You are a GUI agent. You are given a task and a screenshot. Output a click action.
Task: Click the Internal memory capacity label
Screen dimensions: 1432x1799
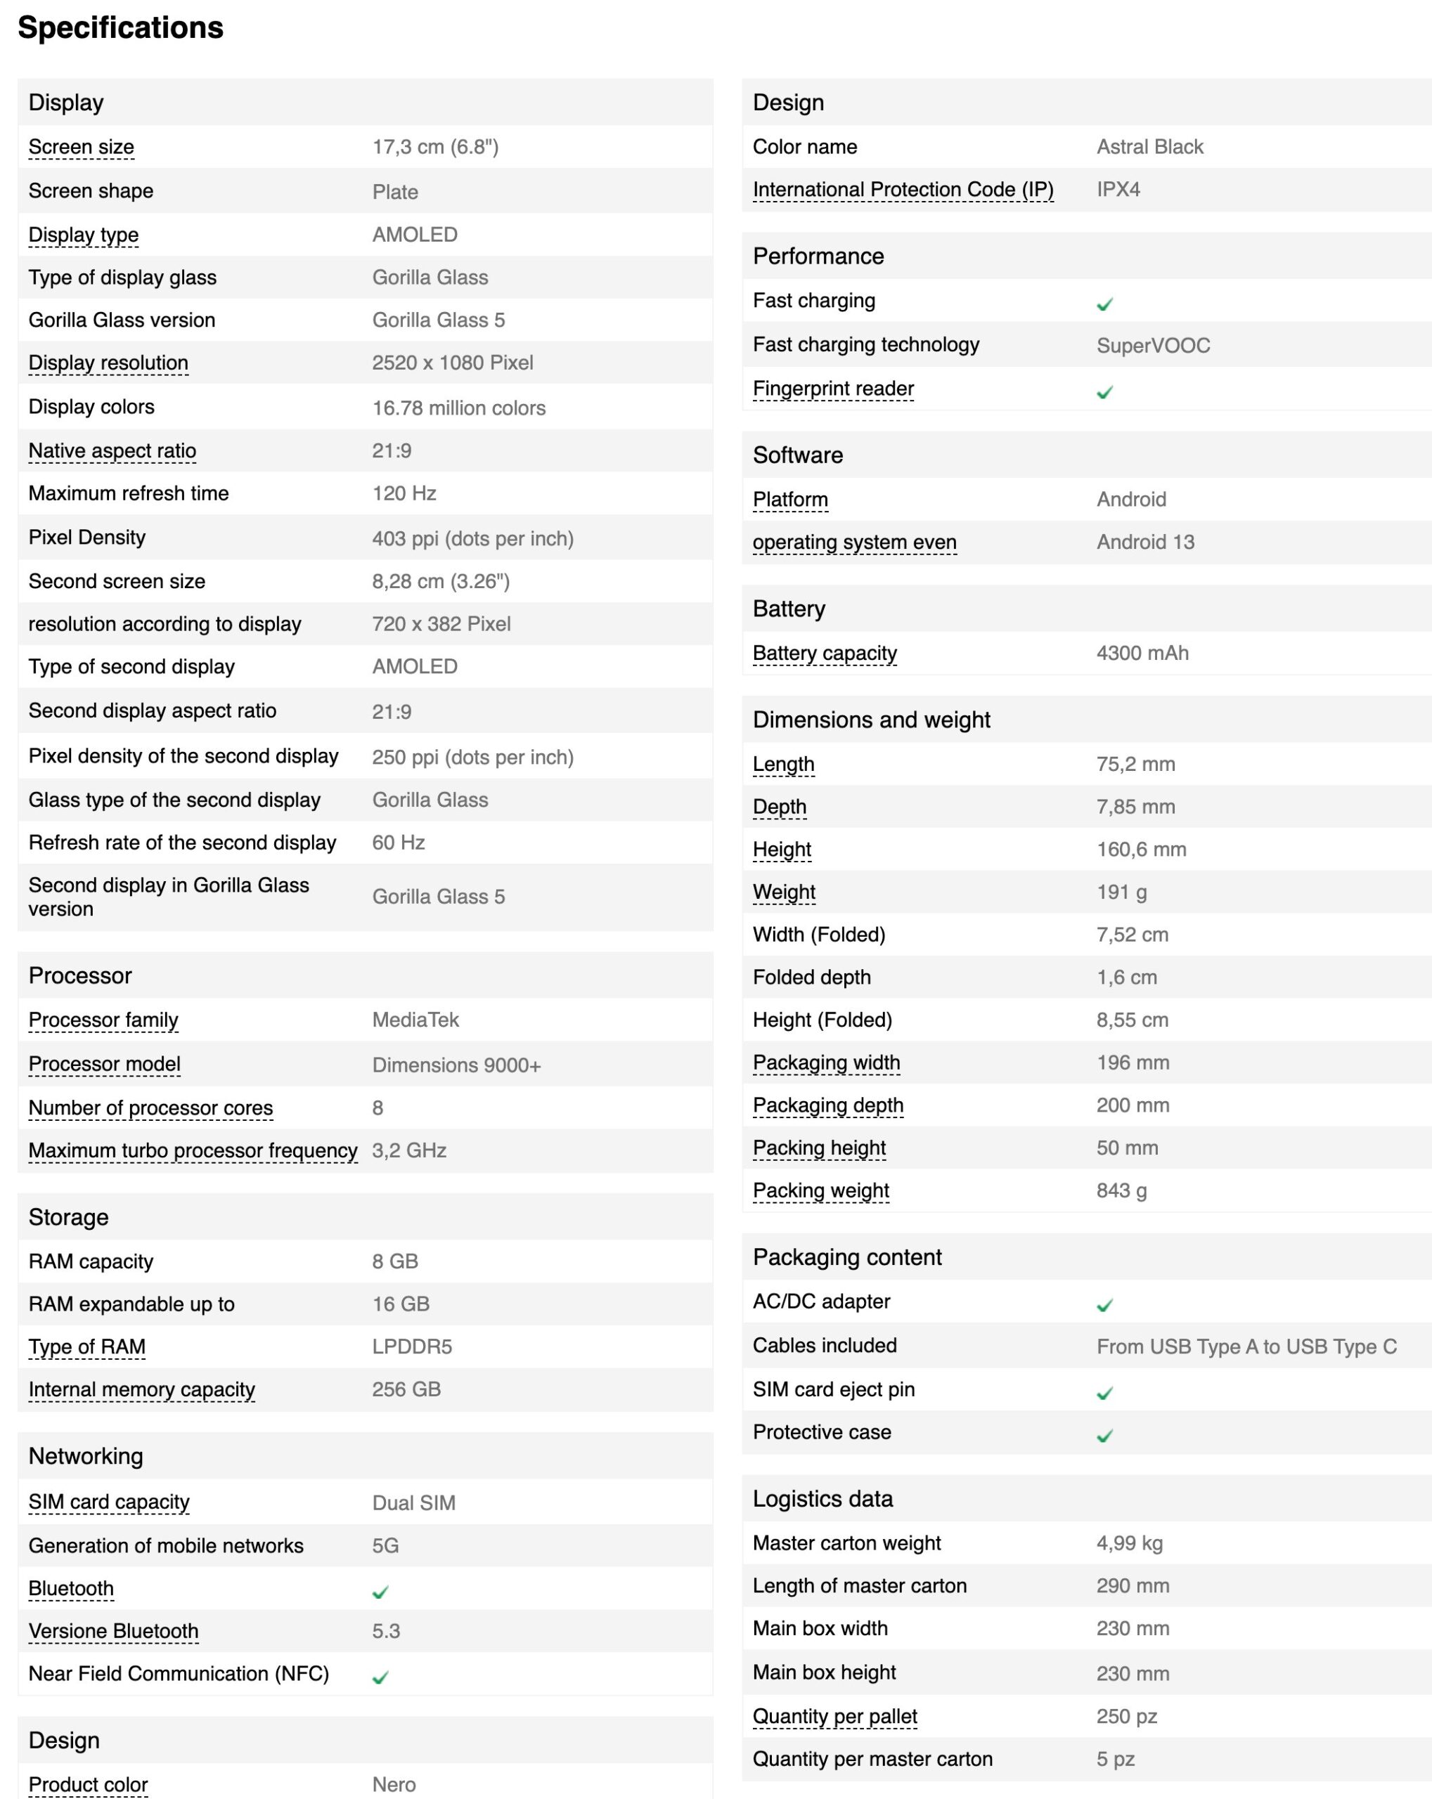[x=142, y=1389]
